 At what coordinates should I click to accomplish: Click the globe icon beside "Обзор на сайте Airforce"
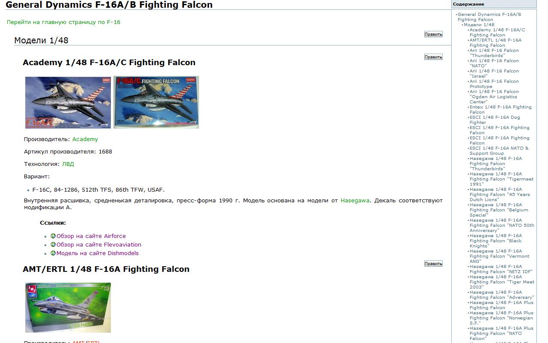52,236
